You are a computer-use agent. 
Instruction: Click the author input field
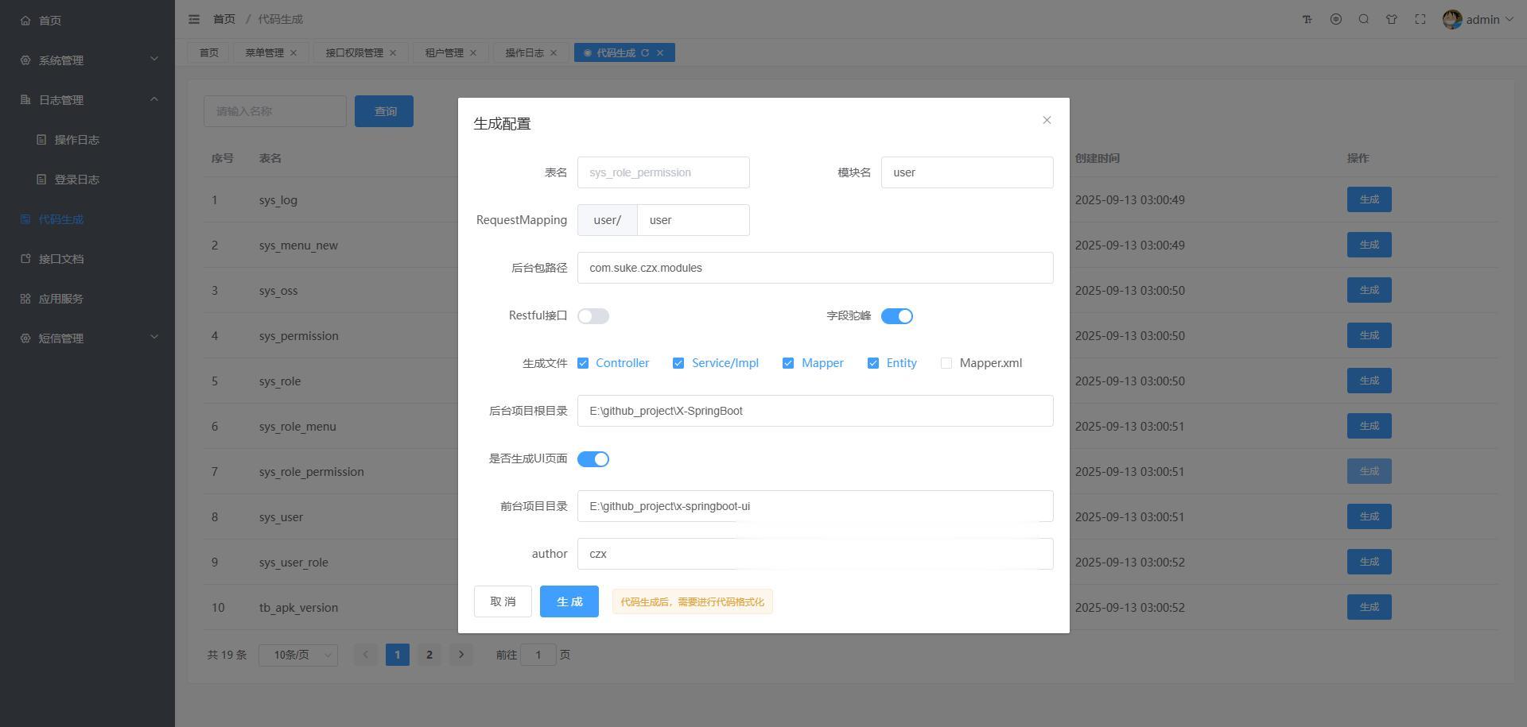(x=815, y=554)
